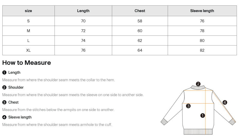Click the "How to Measure" heading
241x137 pixels.
(26, 63)
